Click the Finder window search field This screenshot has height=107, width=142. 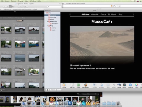[54, 7]
